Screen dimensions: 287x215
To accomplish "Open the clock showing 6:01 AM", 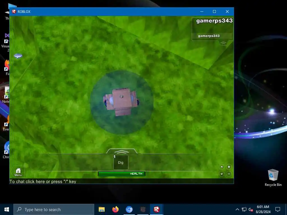I will click(263, 209).
